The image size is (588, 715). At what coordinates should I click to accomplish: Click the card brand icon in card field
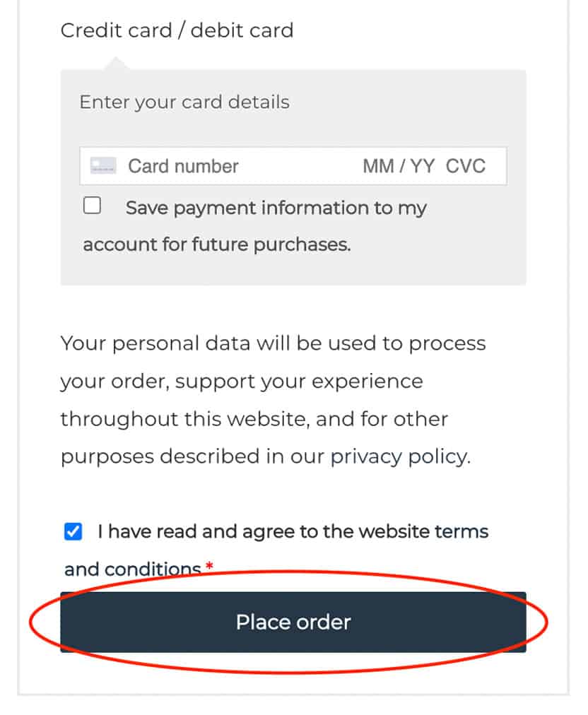pos(103,166)
